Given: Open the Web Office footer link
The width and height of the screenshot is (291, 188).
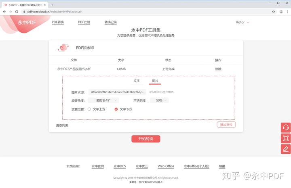Looking at the screenshot, I should (166, 166).
